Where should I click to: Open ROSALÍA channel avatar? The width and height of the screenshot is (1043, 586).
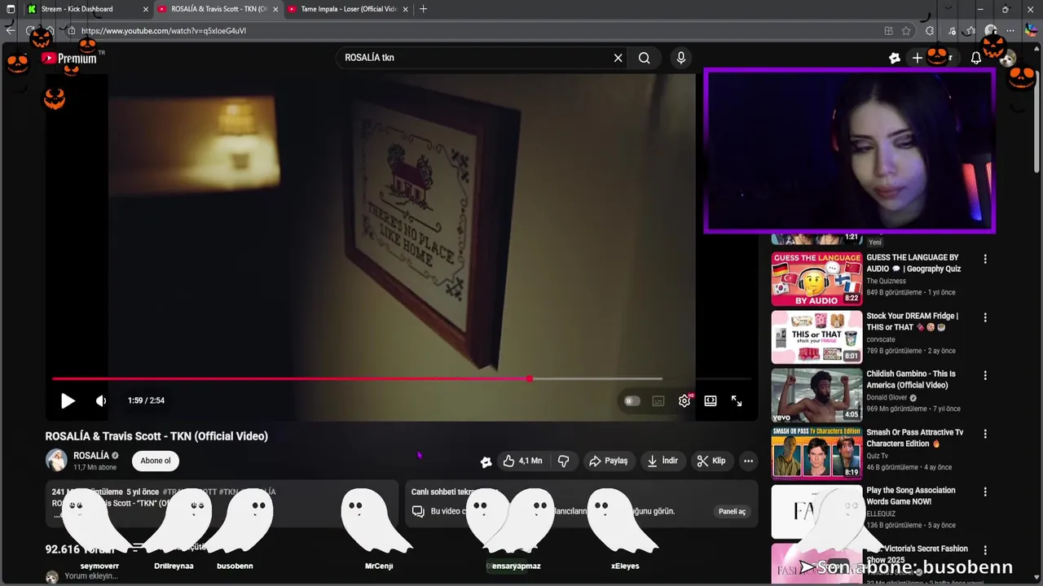pyautogui.click(x=56, y=461)
